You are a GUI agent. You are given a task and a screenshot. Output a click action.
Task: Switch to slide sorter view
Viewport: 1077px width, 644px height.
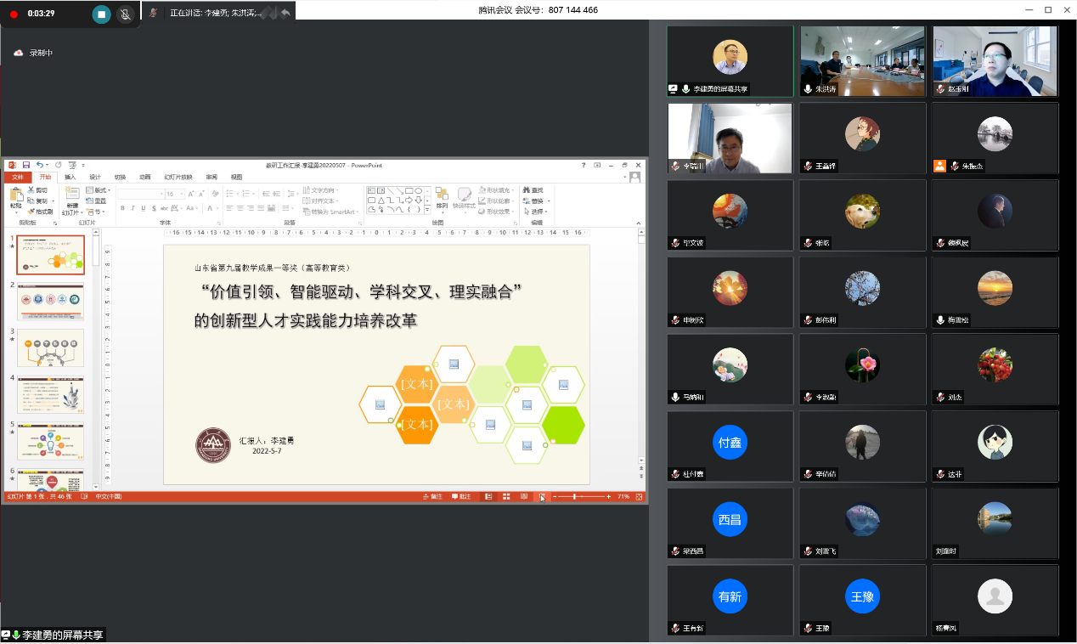click(506, 496)
